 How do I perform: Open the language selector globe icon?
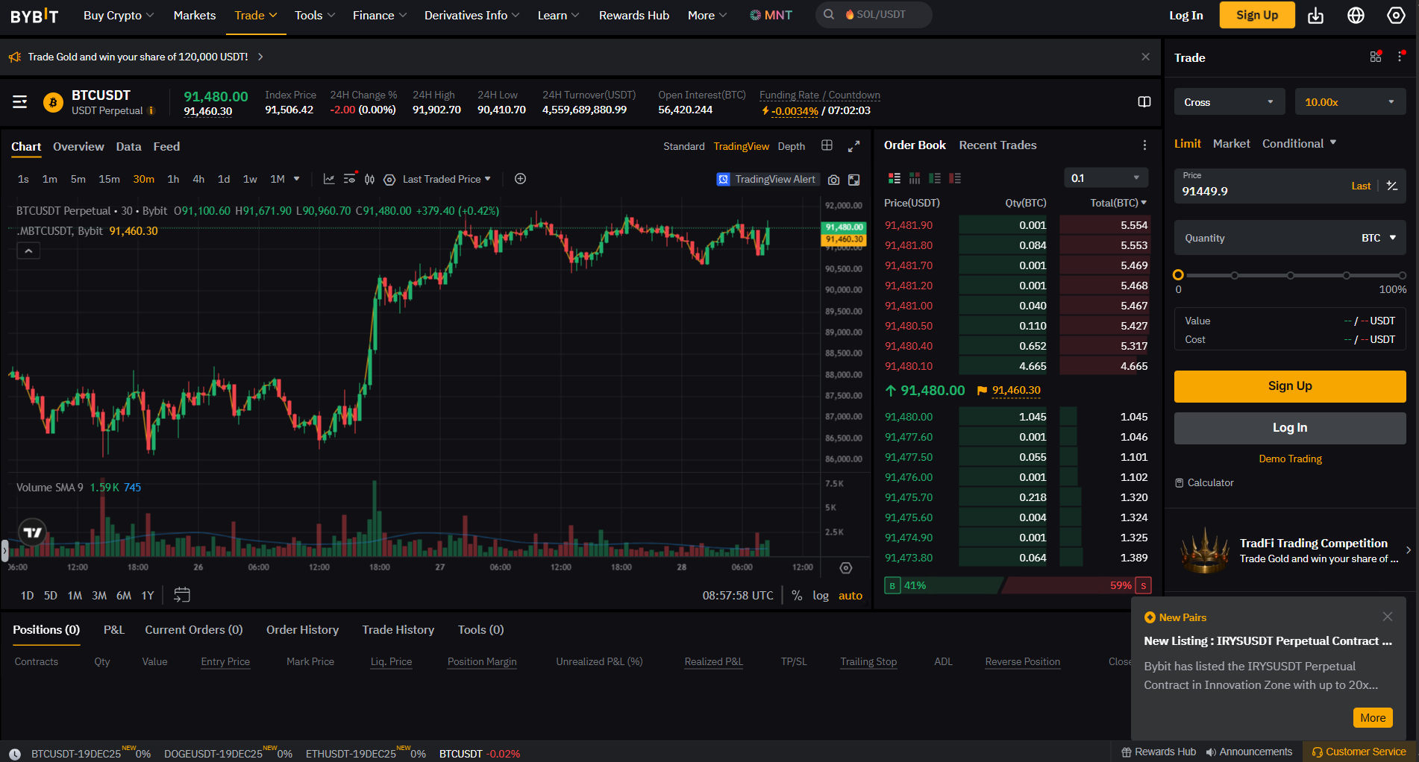[x=1356, y=15]
